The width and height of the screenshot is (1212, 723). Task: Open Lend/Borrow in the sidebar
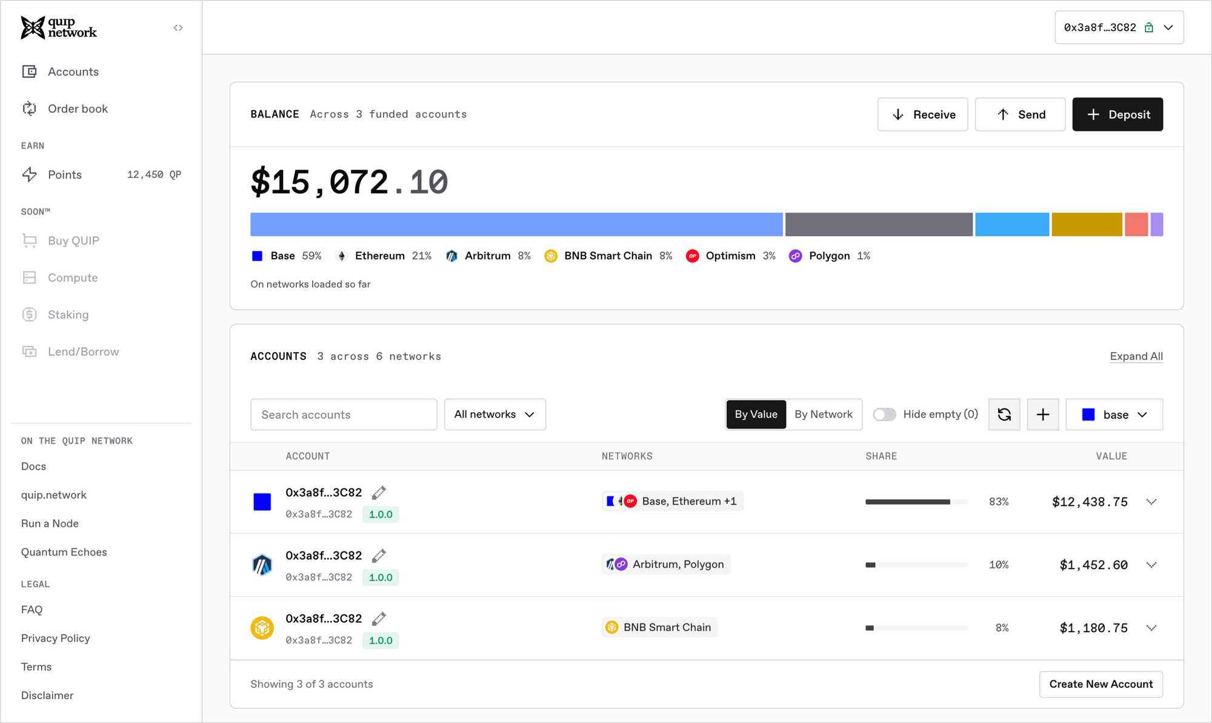tap(83, 352)
